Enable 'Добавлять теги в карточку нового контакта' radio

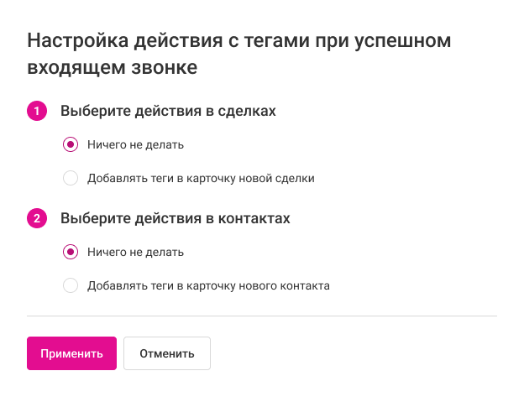71,285
